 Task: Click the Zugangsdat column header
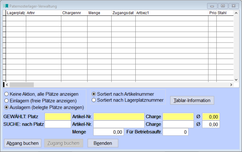pos(123,13)
